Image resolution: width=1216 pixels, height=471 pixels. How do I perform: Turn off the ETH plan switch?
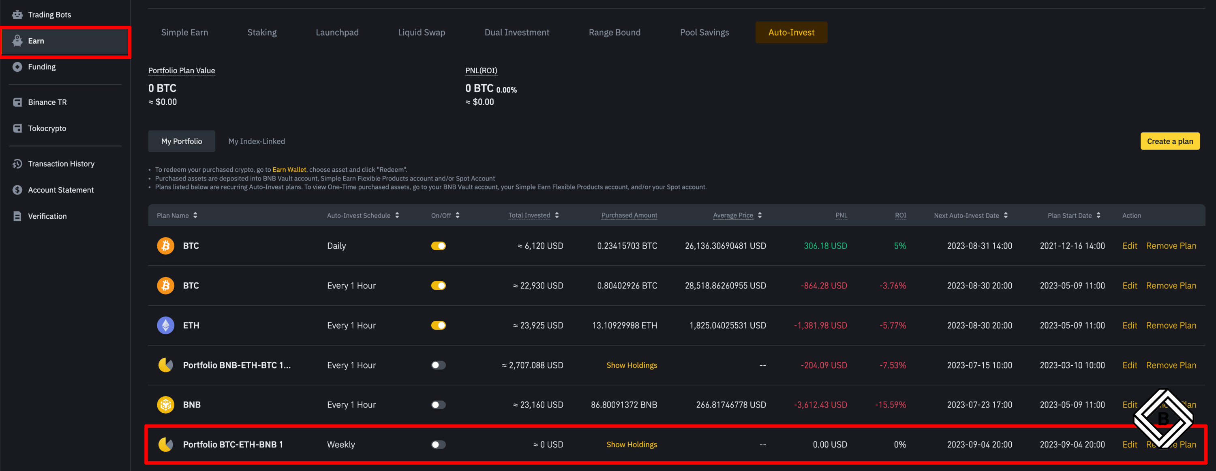point(438,325)
